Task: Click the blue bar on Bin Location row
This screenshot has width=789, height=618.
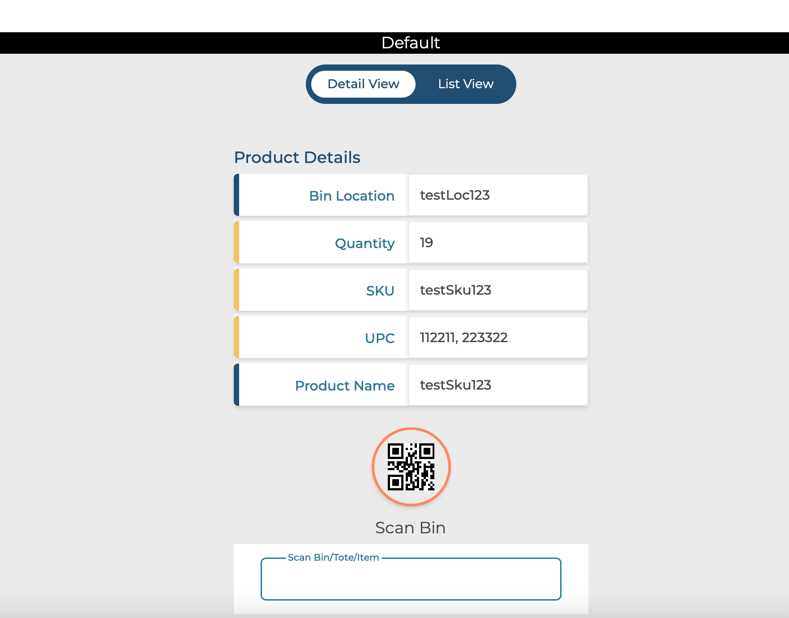Action: pos(236,195)
